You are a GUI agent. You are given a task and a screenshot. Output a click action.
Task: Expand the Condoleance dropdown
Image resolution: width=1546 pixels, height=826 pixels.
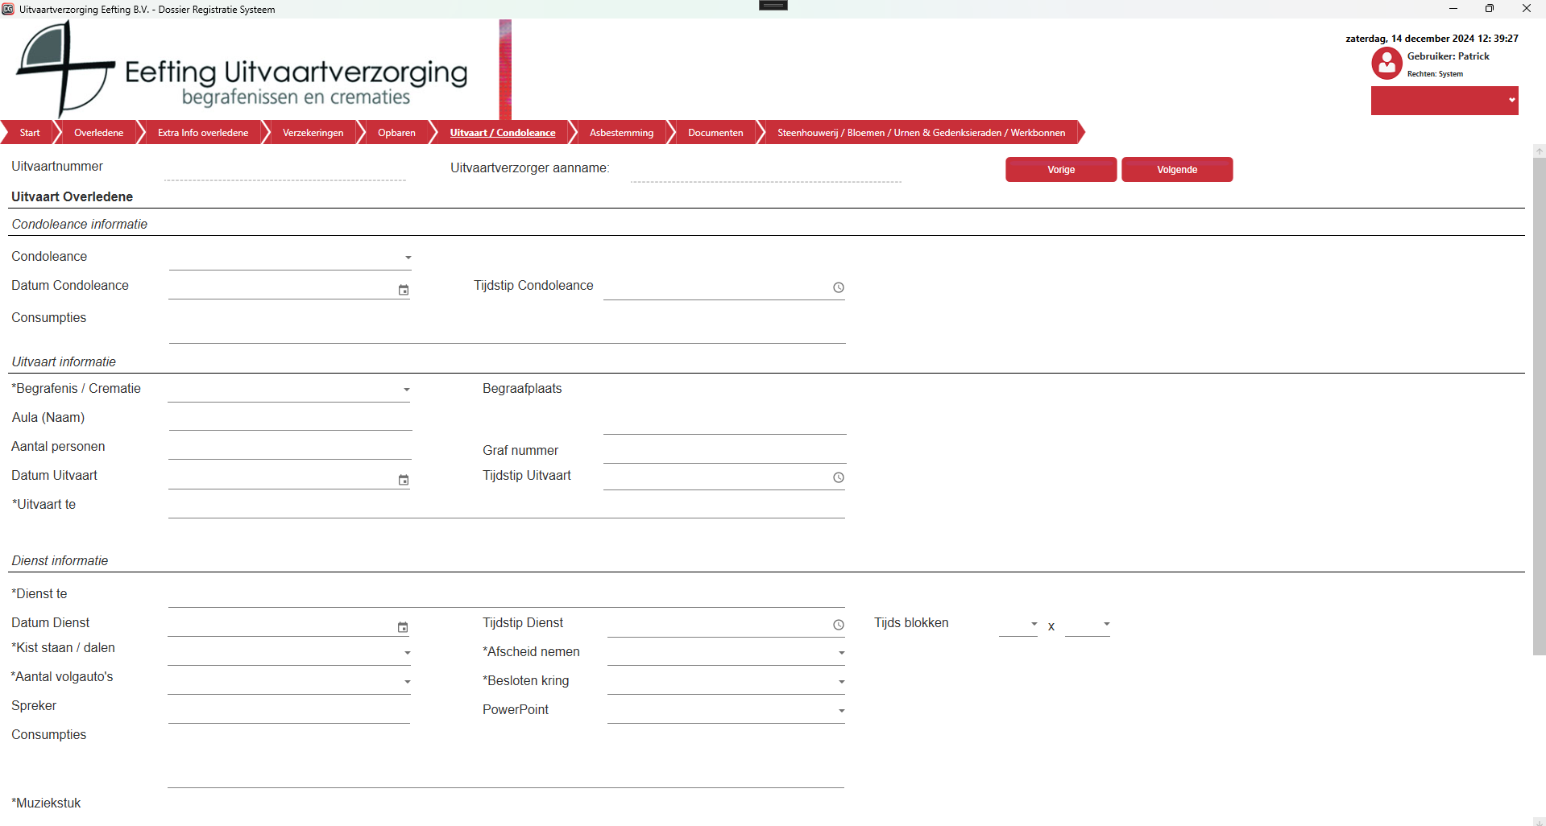408,258
